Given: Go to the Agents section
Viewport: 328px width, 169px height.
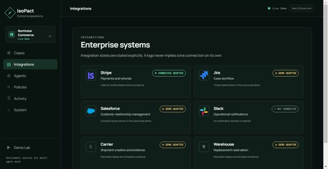Looking at the screenshot, I should pyautogui.click(x=31, y=76).
